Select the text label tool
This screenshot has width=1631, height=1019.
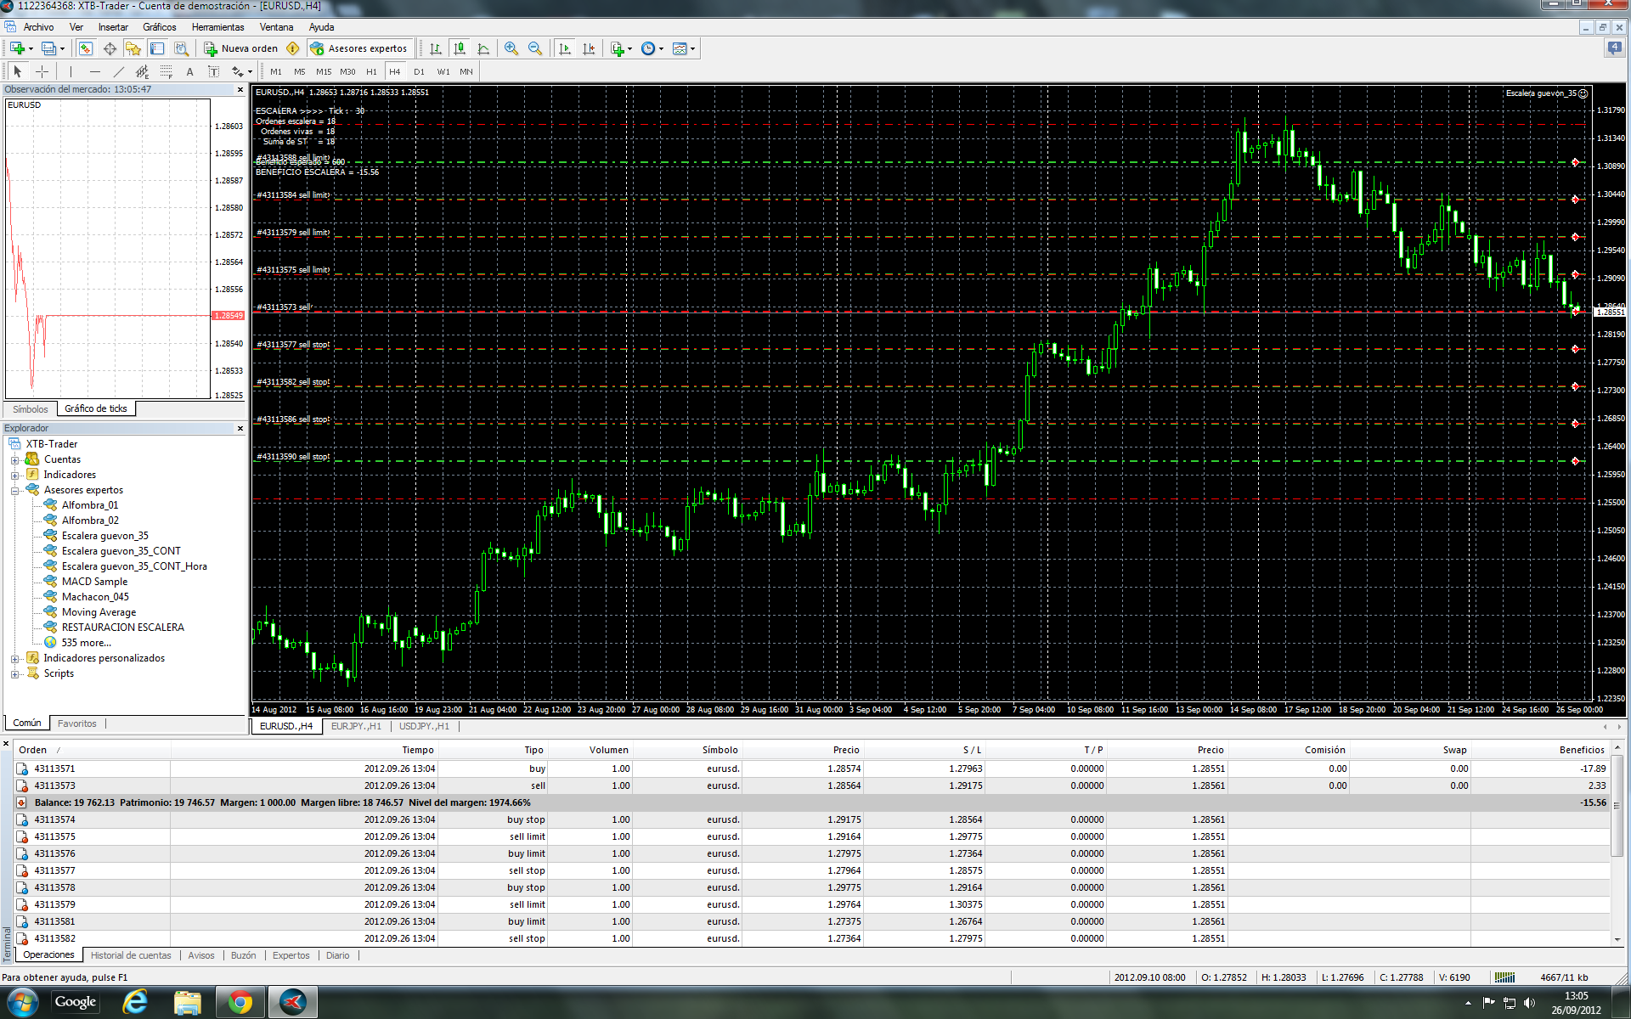point(213,71)
